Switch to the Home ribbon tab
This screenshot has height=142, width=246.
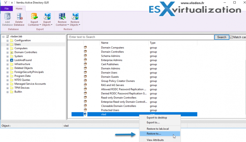pos(19,9)
